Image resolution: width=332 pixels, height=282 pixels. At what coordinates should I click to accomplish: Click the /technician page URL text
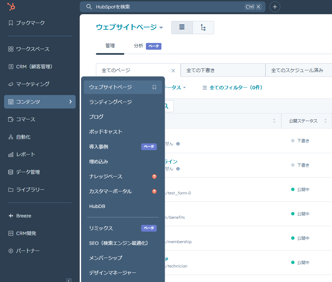tap(176, 266)
